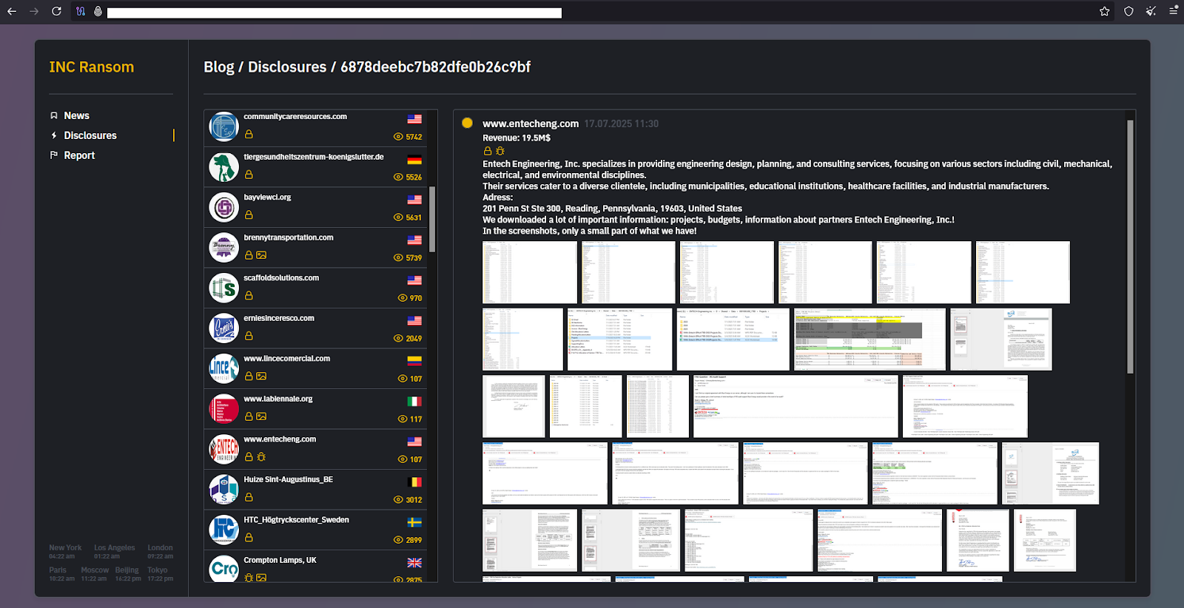Open the wide email screenshot in third row

pos(795,406)
